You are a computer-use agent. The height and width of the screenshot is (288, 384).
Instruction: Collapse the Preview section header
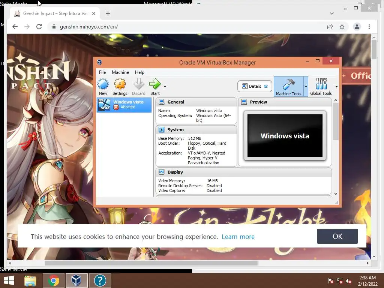285,102
